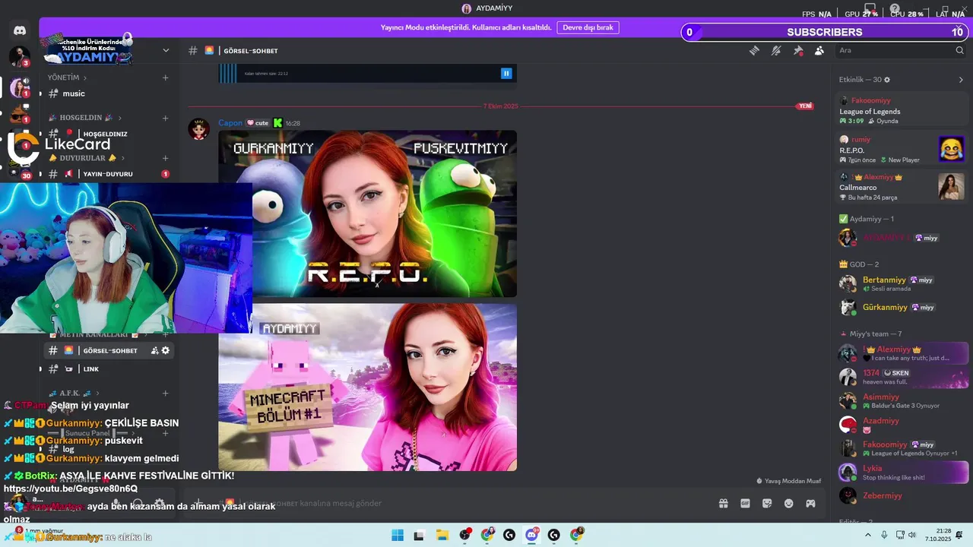
Task: Open File Explorer from taskbar
Action: (442, 535)
